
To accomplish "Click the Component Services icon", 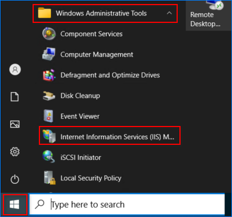I will [x=49, y=34].
